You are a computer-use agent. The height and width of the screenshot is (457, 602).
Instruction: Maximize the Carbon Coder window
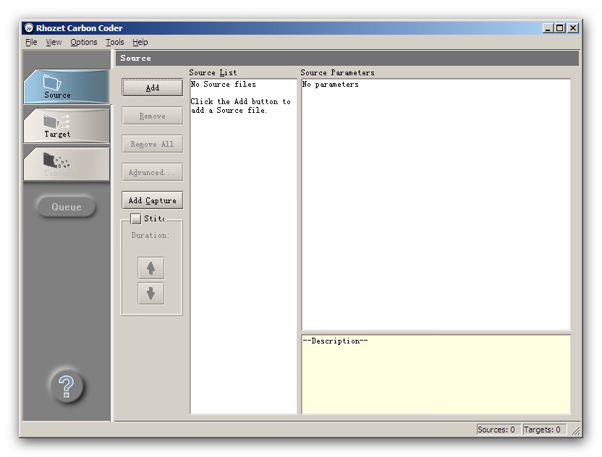tap(560, 28)
